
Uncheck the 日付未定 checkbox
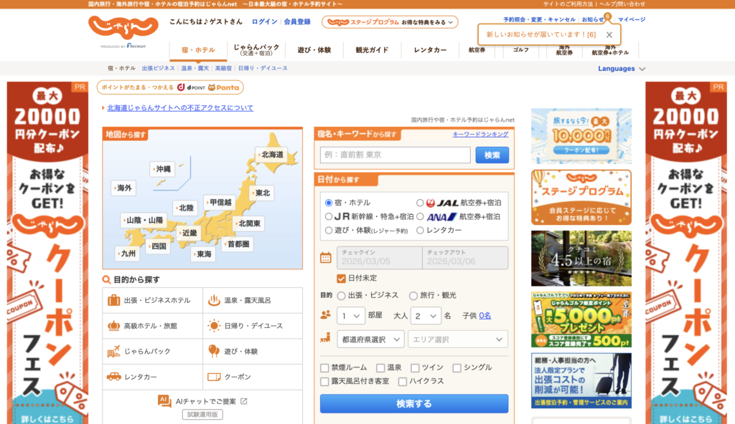tap(342, 278)
